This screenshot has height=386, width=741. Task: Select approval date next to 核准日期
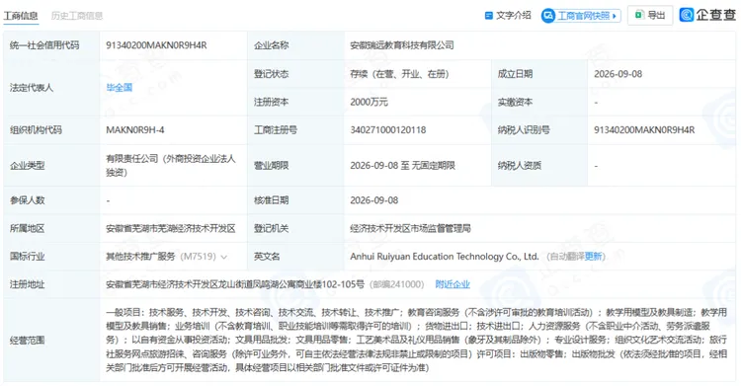click(374, 200)
